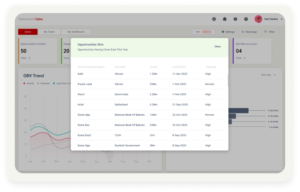Close the Opportunities Won dialog
The width and height of the screenshot is (300, 192).
[217, 46]
